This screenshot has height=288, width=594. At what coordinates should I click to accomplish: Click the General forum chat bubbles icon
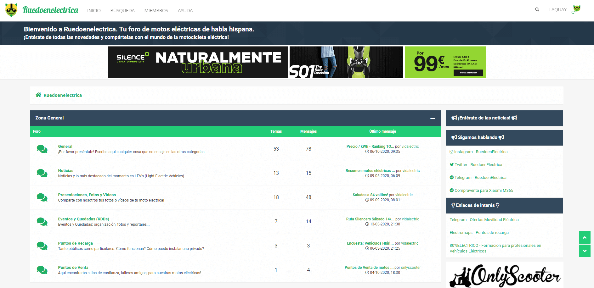(x=42, y=149)
